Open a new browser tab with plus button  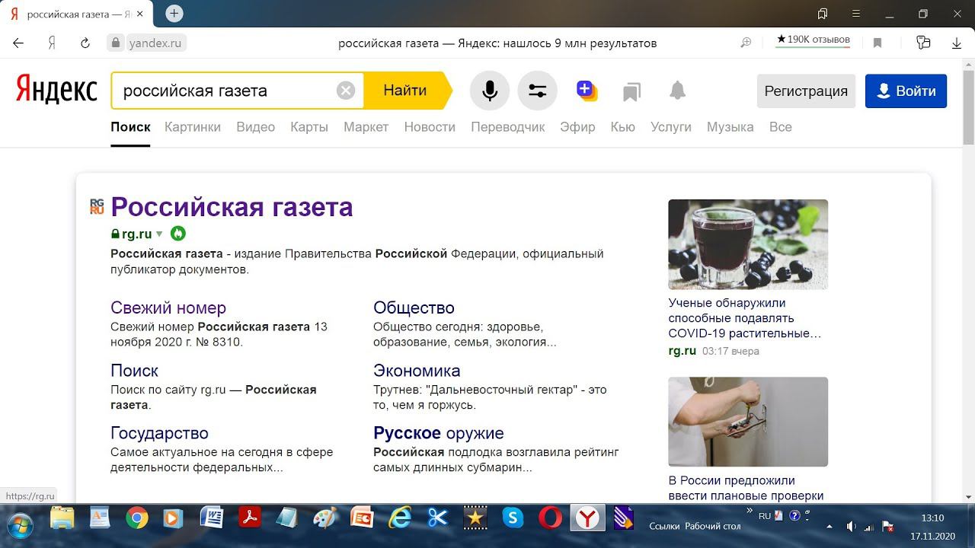coord(174,14)
